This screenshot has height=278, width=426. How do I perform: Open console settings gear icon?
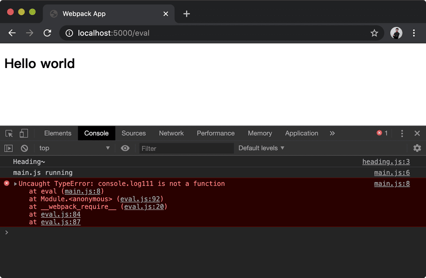[x=417, y=148]
